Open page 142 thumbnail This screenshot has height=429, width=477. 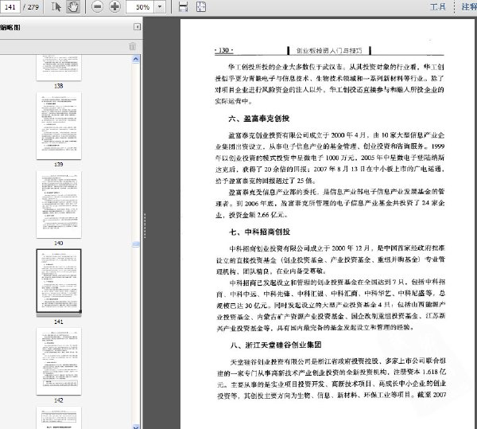point(59,361)
